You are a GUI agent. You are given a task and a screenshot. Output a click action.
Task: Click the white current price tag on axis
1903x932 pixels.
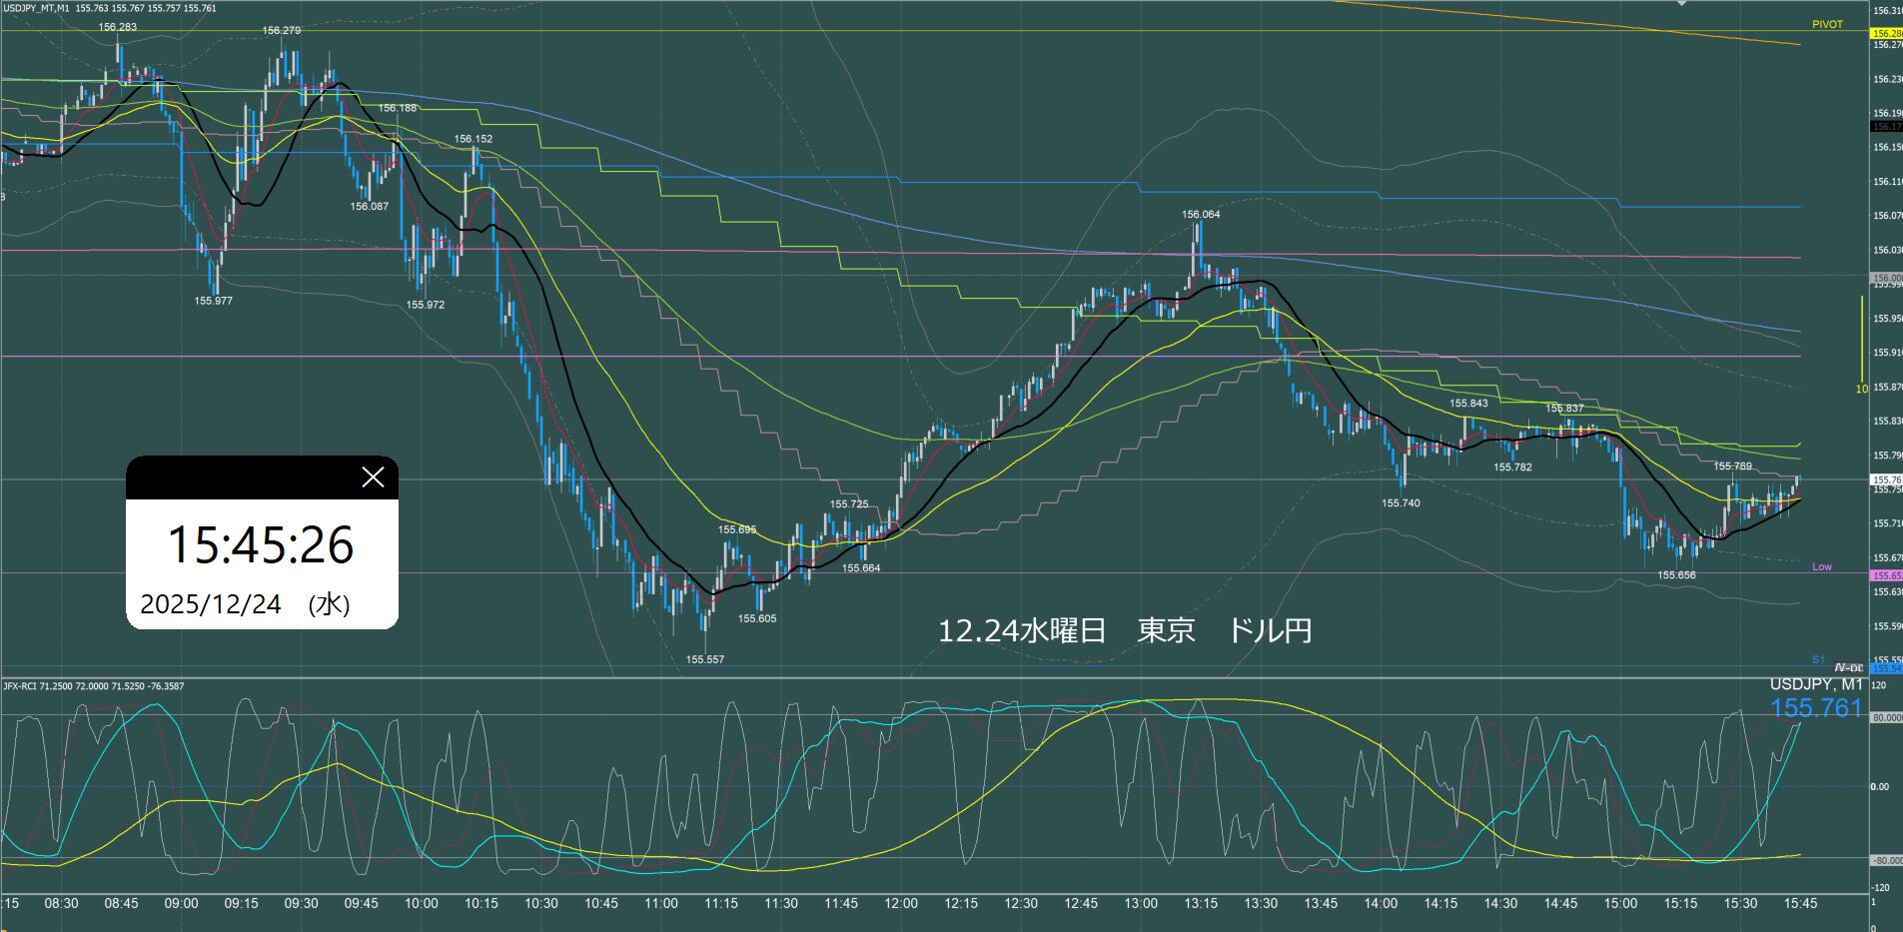pyautogui.click(x=1886, y=479)
